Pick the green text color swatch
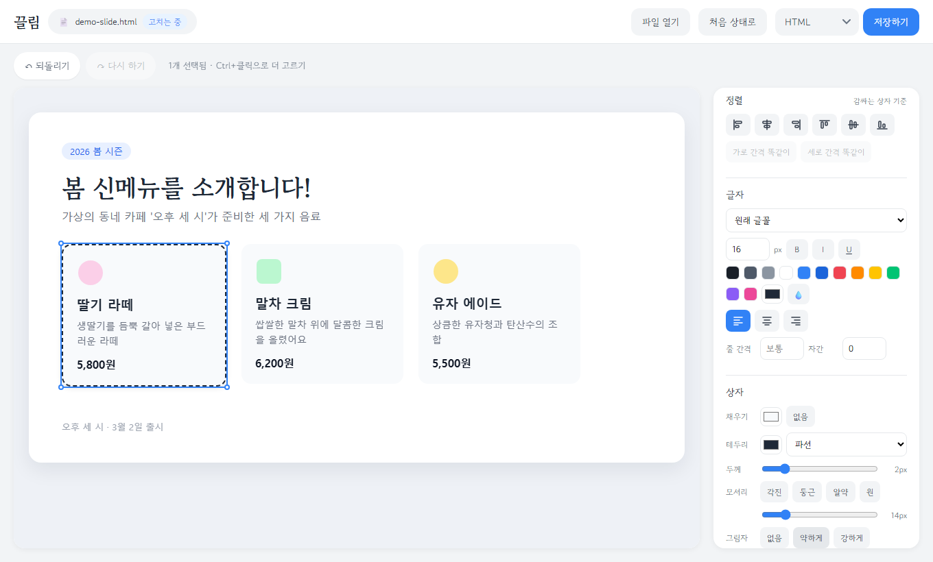This screenshot has width=933, height=562. pos(893,273)
